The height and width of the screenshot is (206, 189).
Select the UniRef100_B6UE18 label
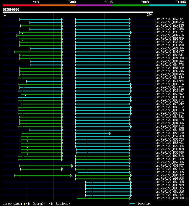coord(170,156)
